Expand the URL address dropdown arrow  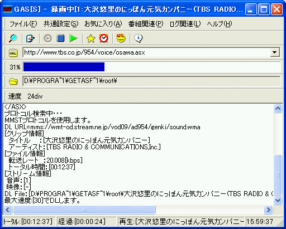tap(274, 52)
